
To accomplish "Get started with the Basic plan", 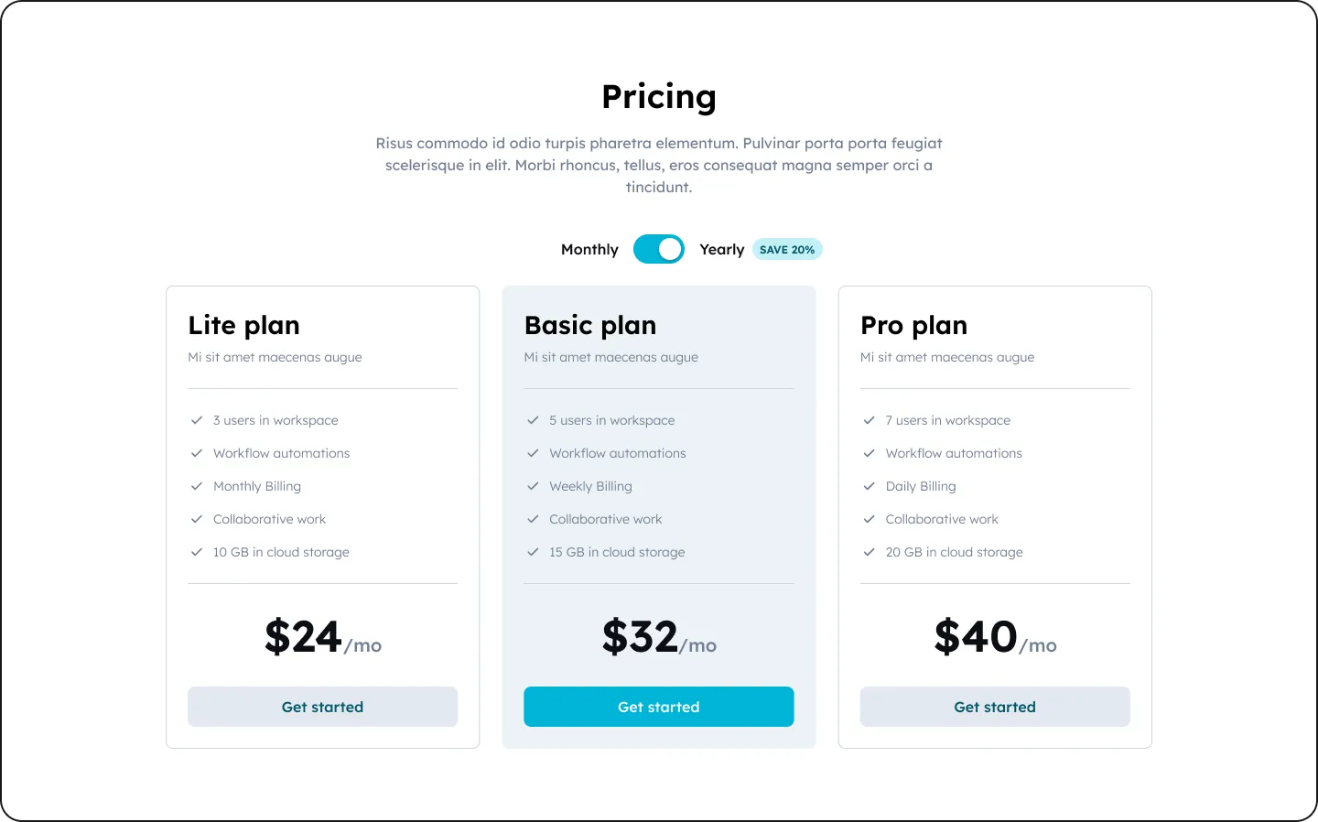I will [659, 707].
